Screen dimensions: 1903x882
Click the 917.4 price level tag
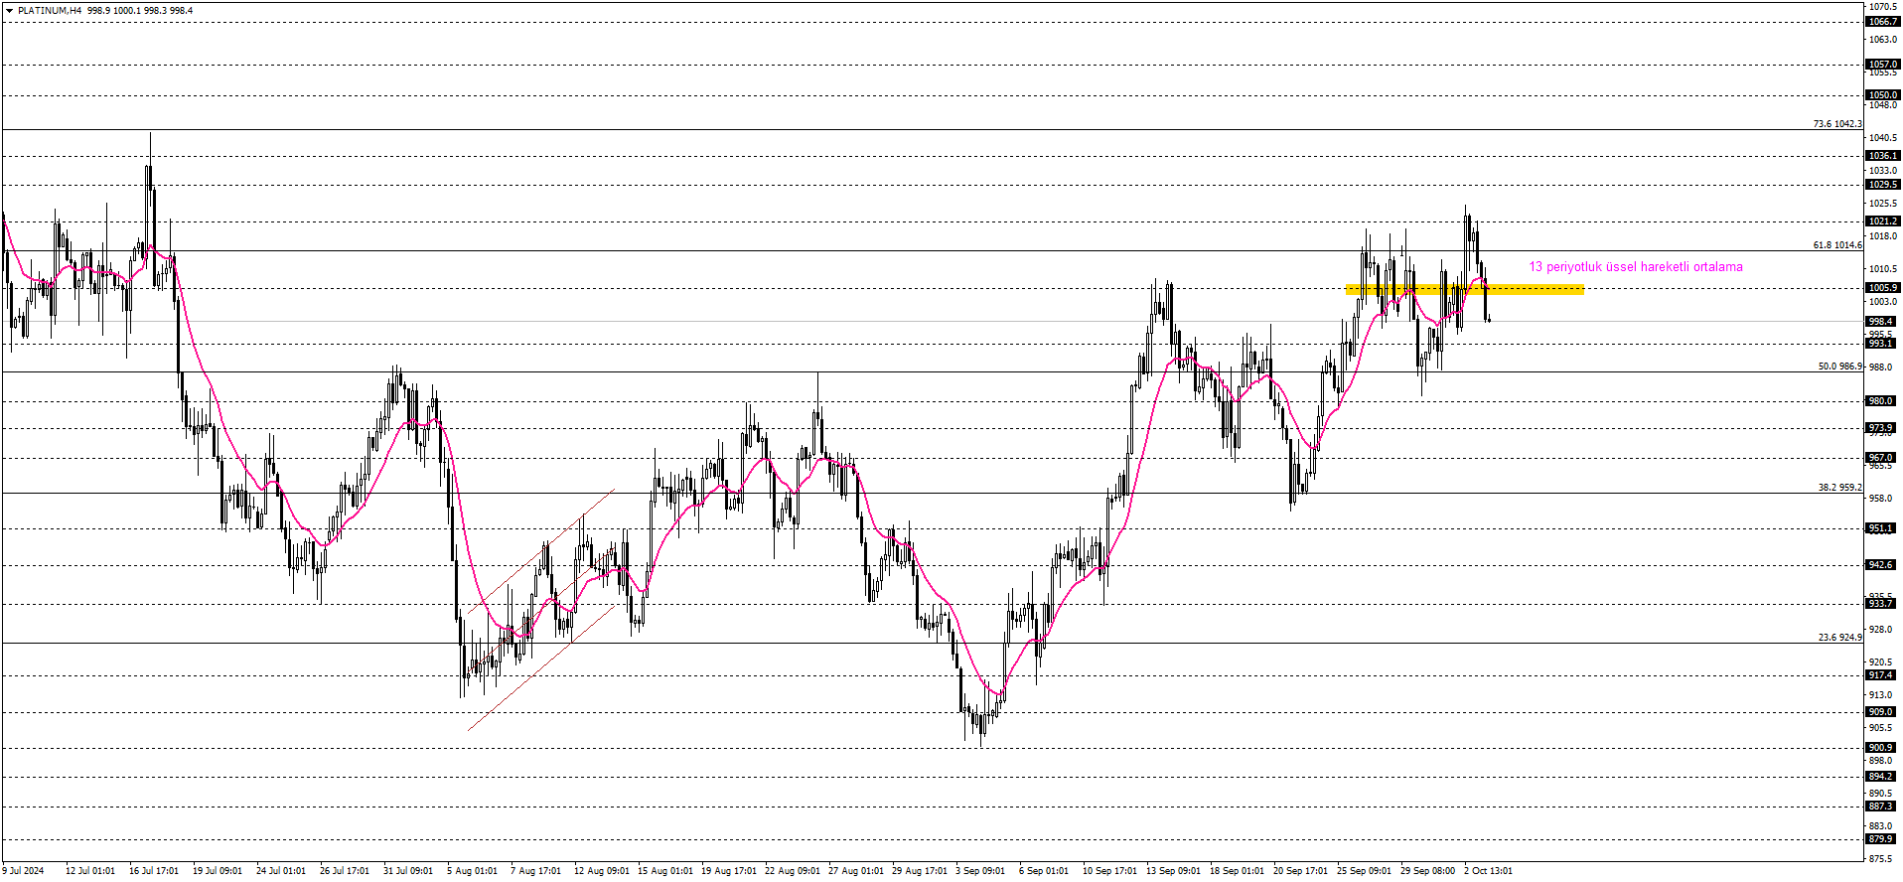(1882, 675)
